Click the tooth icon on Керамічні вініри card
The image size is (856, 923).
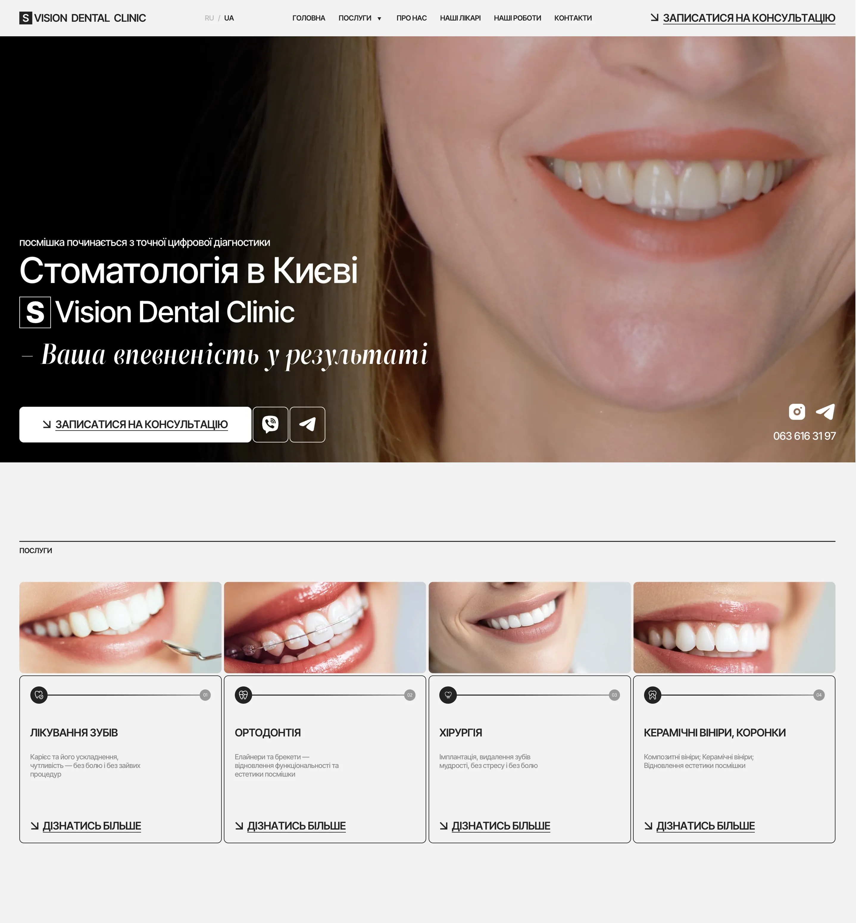[x=653, y=695]
